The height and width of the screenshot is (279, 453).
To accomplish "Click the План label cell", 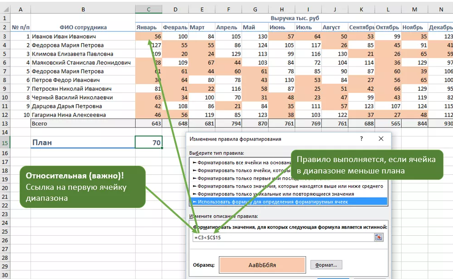I will [x=83, y=142].
